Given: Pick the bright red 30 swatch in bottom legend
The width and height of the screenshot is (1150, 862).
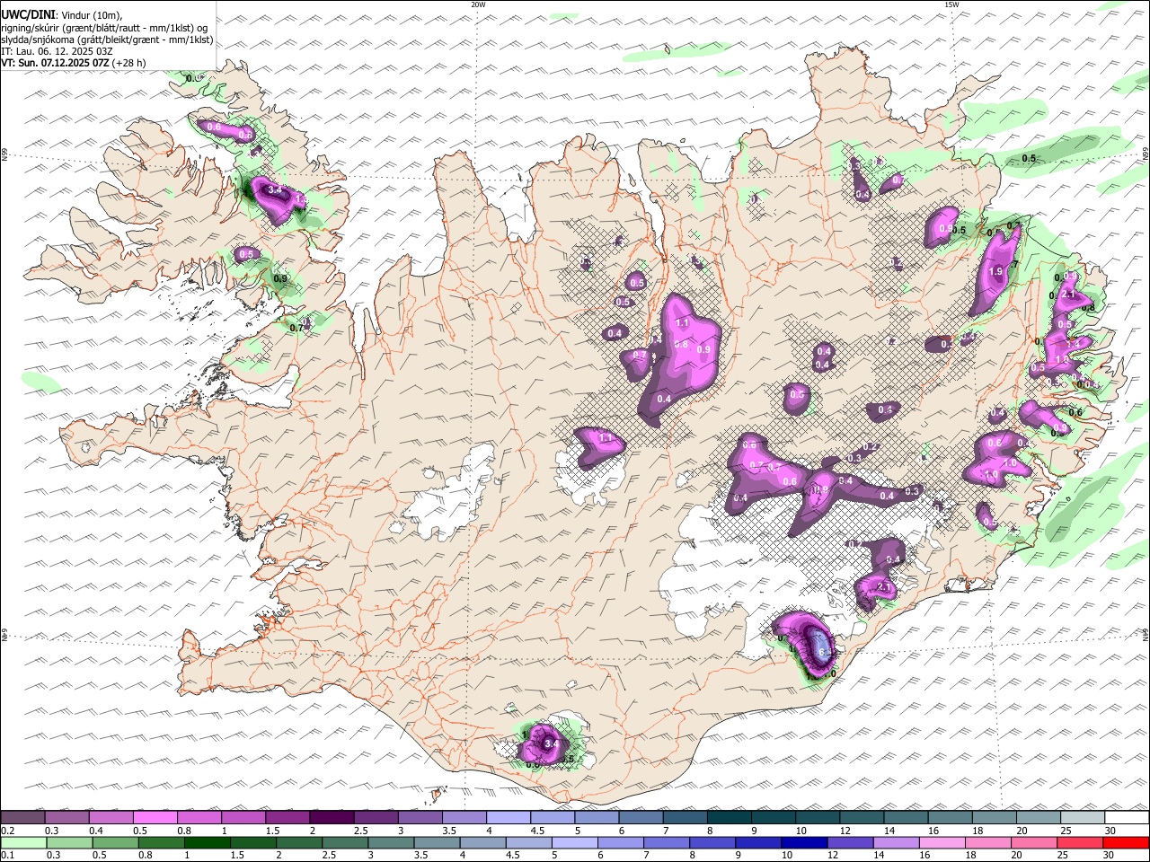Looking at the screenshot, I should (x=1127, y=843).
